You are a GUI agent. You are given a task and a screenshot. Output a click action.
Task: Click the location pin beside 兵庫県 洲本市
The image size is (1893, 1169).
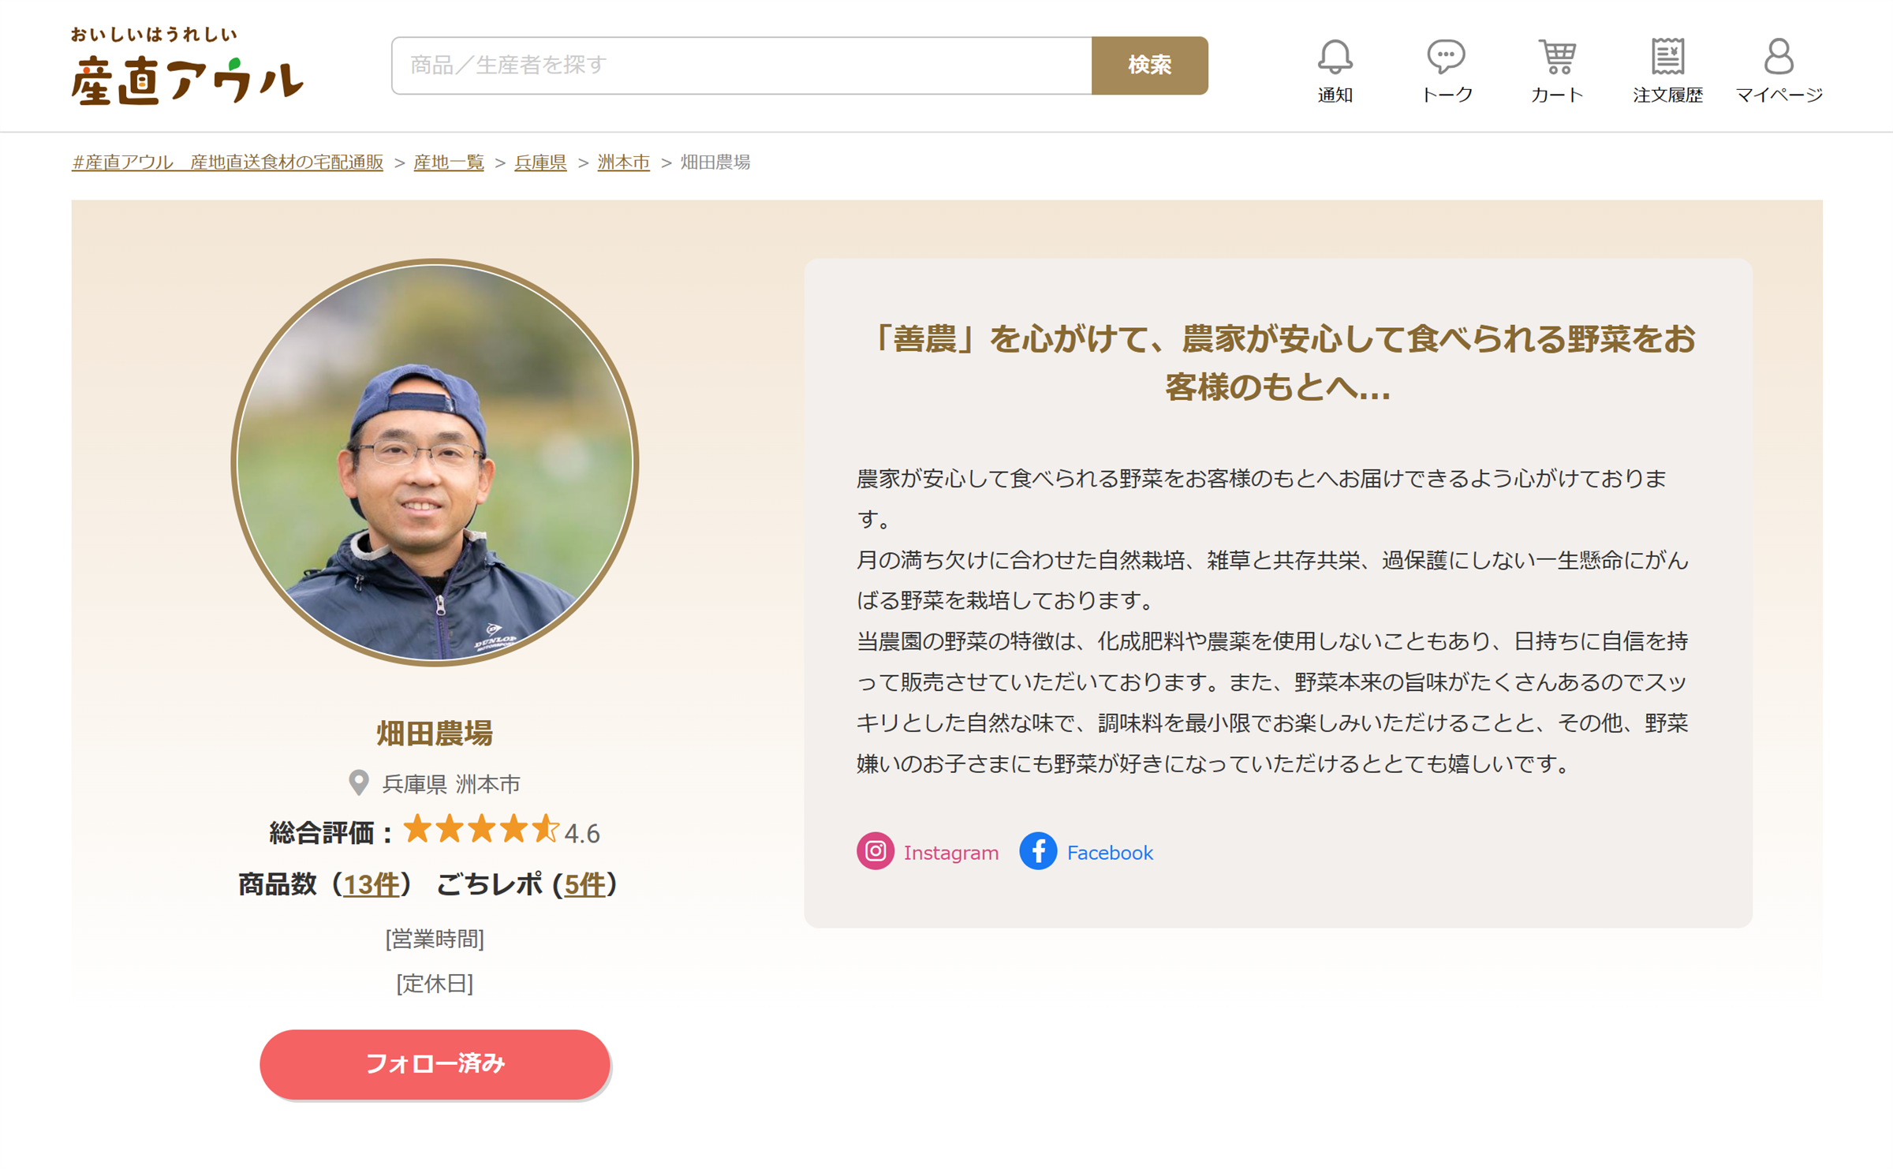click(x=359, y=782)
